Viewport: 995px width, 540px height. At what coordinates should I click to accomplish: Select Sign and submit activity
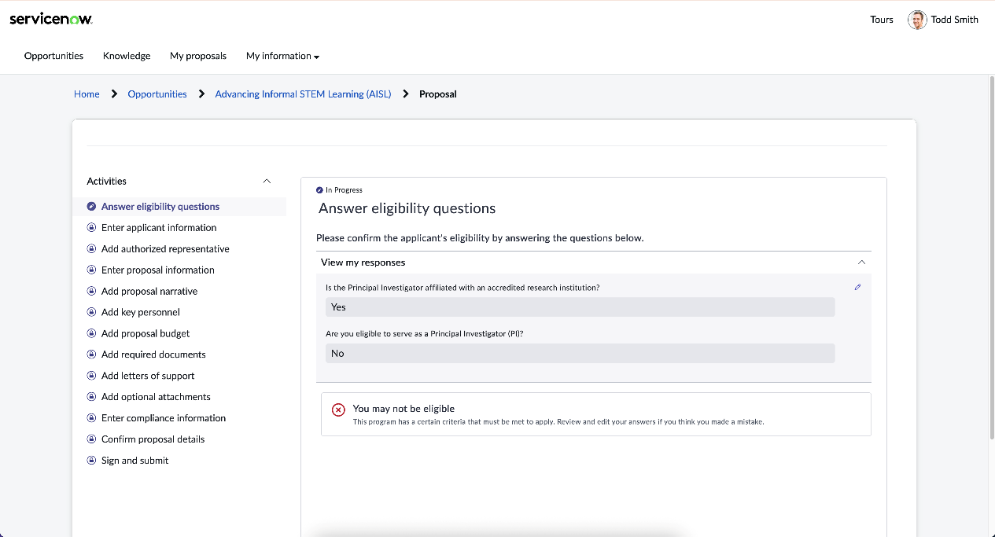pyautogui.click(x=135, y=461)
